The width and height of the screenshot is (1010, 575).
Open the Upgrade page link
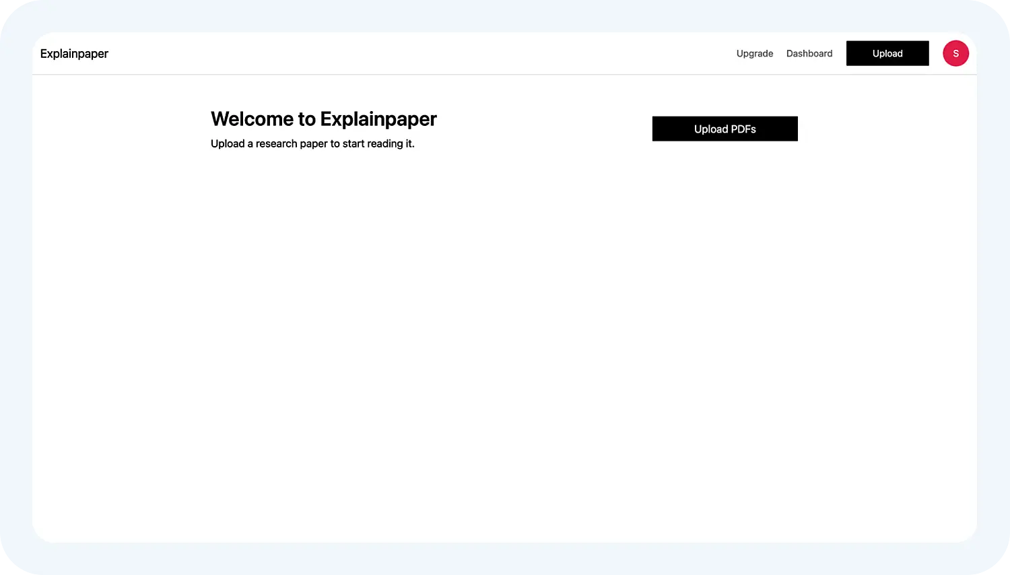click(x=755, y=54)
